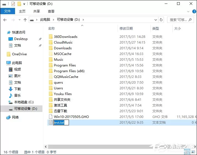The height and width of the screenshot is (155, 197).
Task: Click the Back navigation arrow
Action: 5,20
